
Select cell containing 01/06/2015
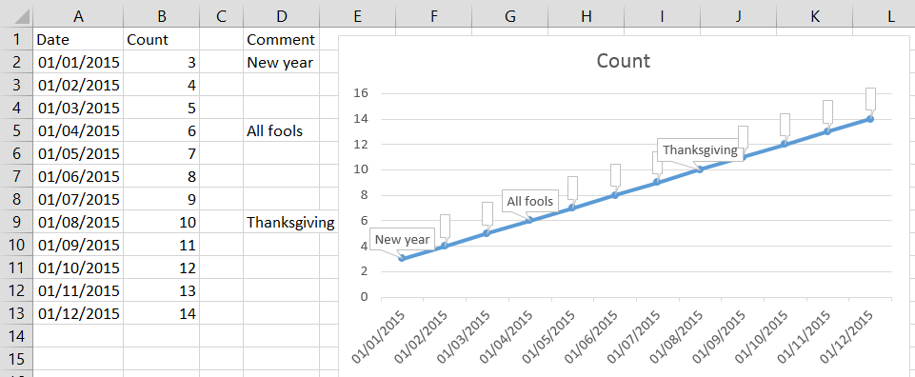[x=78, y=176]
